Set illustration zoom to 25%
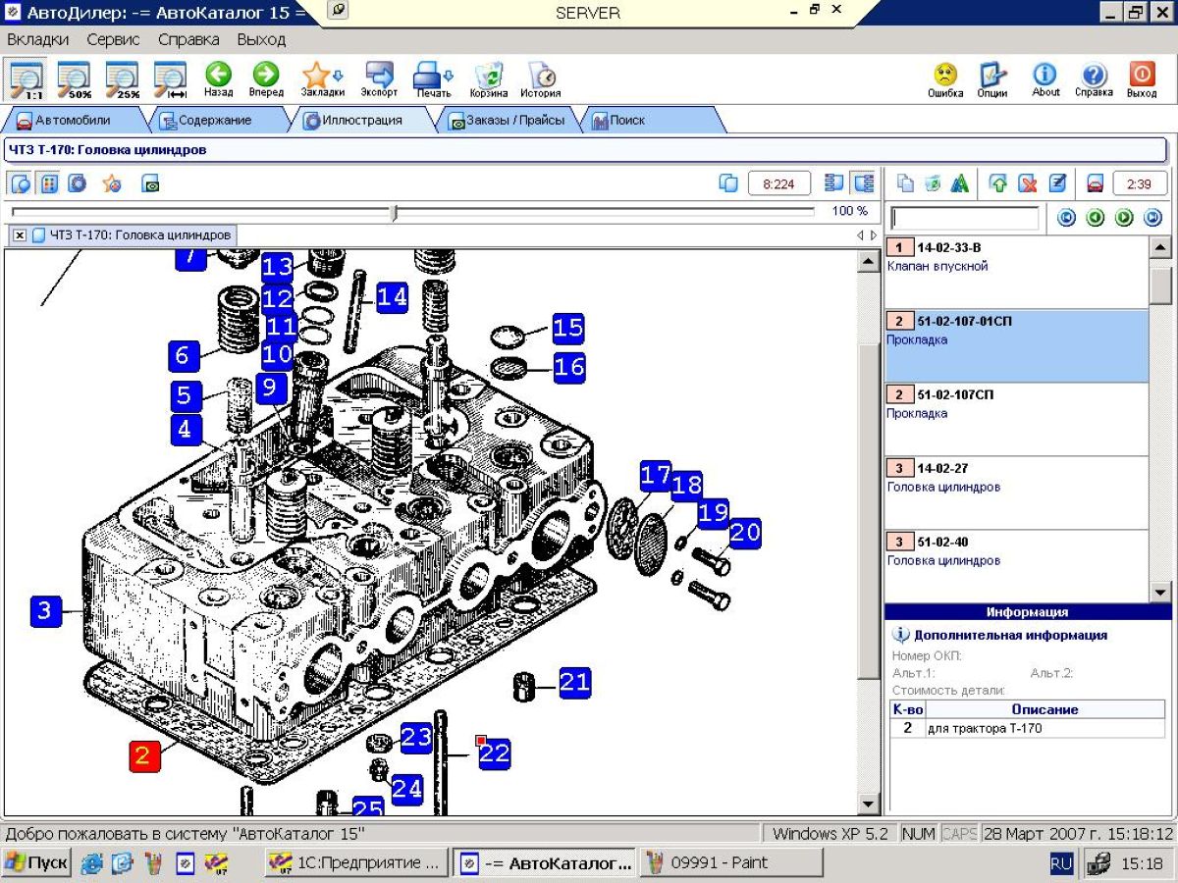Viewport: 1178px width, 883px height. click(x=122, y=79)
